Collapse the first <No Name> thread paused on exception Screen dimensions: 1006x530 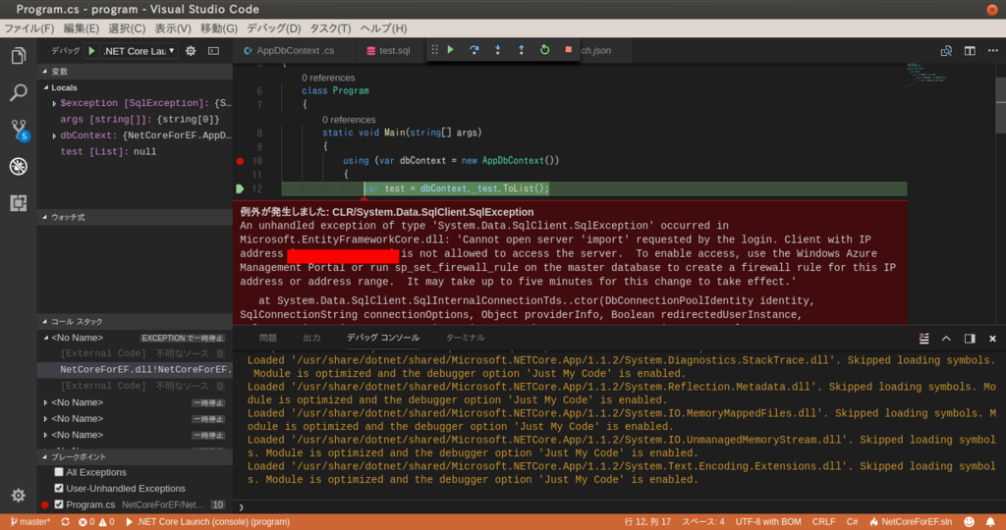[46, 338]
